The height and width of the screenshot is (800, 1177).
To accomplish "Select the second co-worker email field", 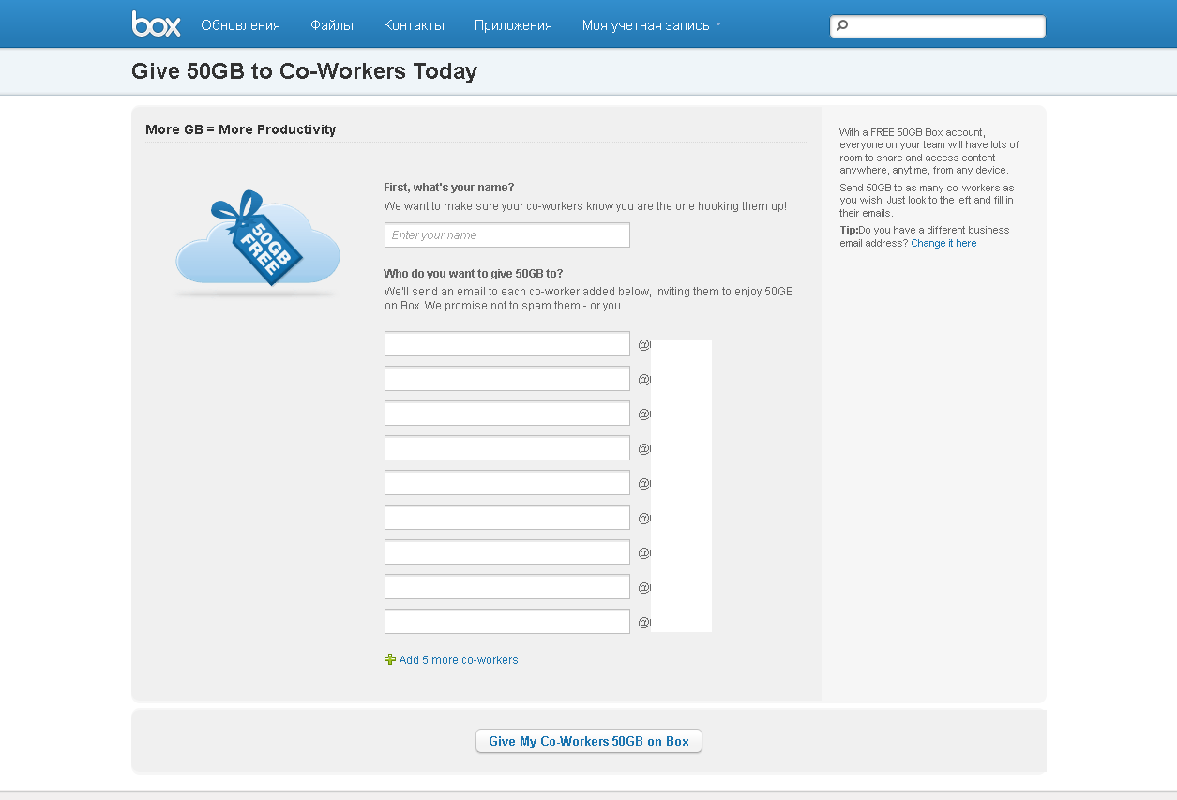I will (506, 379).
